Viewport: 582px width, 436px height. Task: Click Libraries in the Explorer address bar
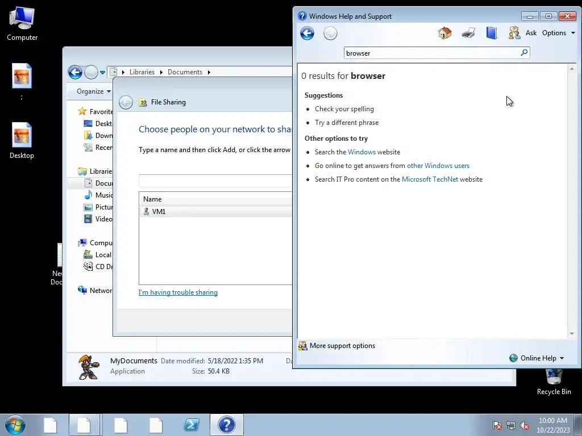(142, 72)
